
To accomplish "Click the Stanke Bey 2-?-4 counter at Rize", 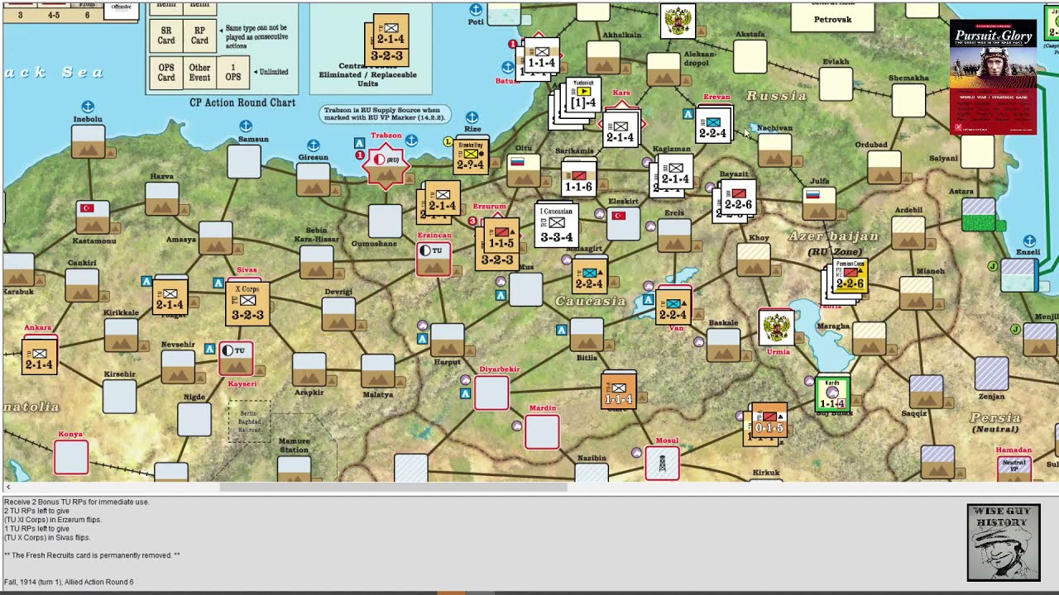I will click(x=471, y=155).
